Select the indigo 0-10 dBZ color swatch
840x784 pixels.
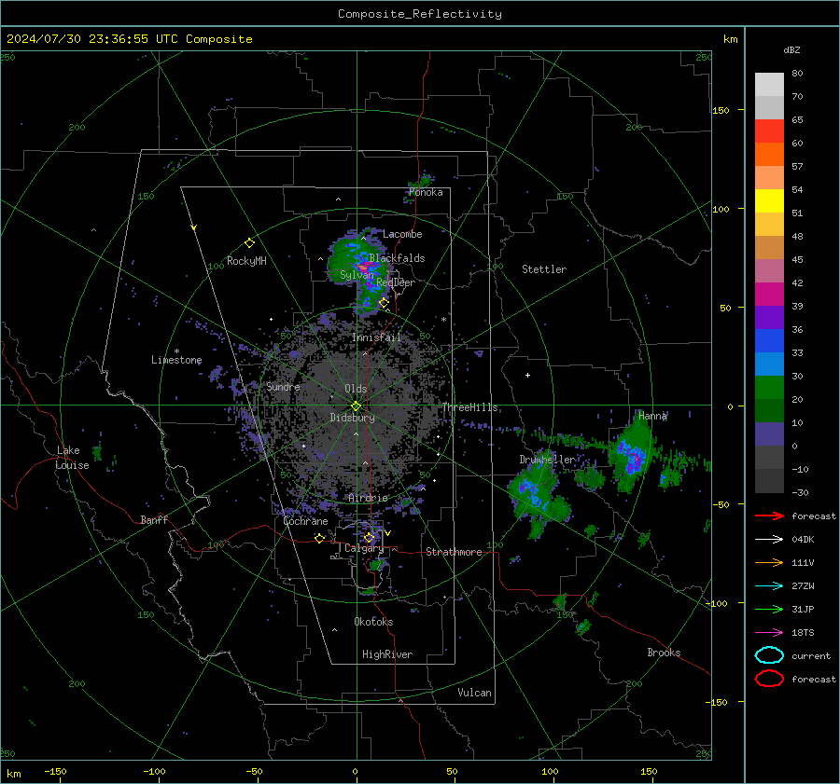click(x=769, y=434)
